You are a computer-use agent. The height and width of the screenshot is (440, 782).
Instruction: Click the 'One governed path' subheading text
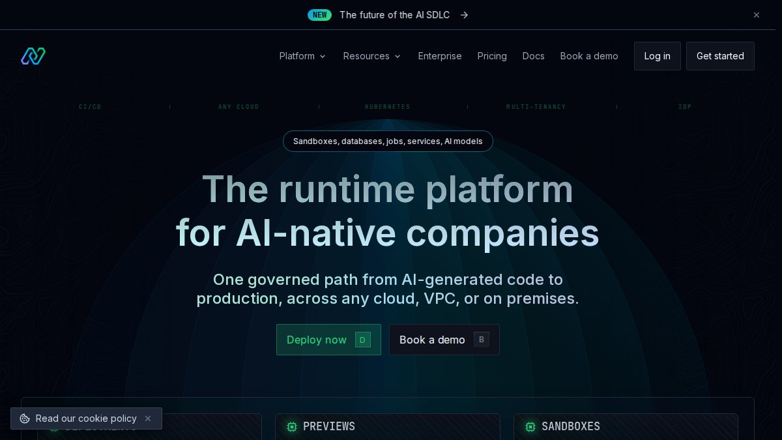tap(388, 289)
